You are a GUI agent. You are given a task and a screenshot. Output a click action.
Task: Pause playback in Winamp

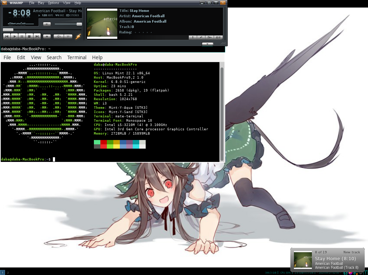click(22, 36)
